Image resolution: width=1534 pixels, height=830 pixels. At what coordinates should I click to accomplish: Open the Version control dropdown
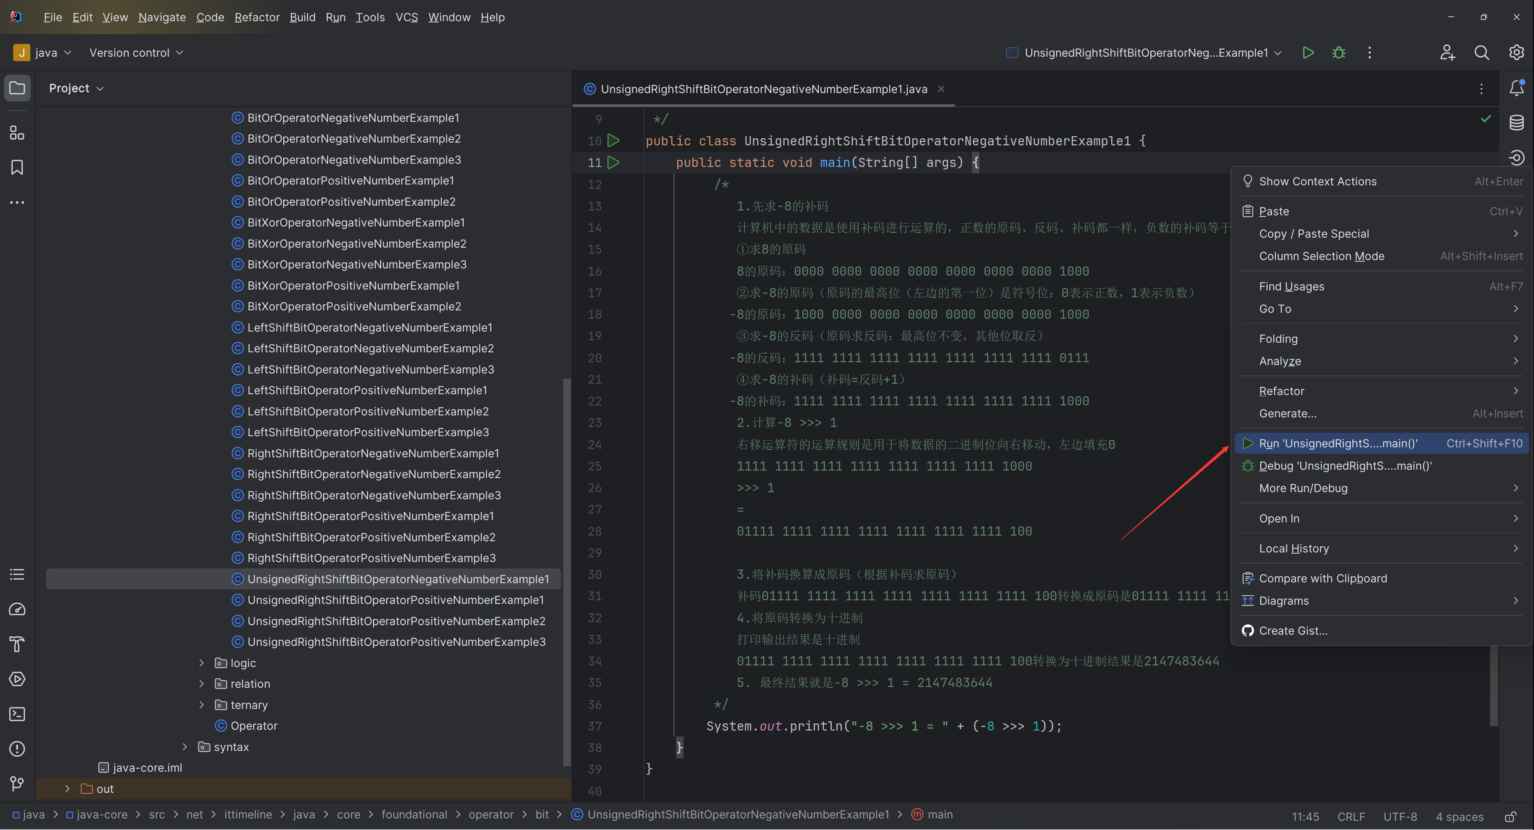136,52
